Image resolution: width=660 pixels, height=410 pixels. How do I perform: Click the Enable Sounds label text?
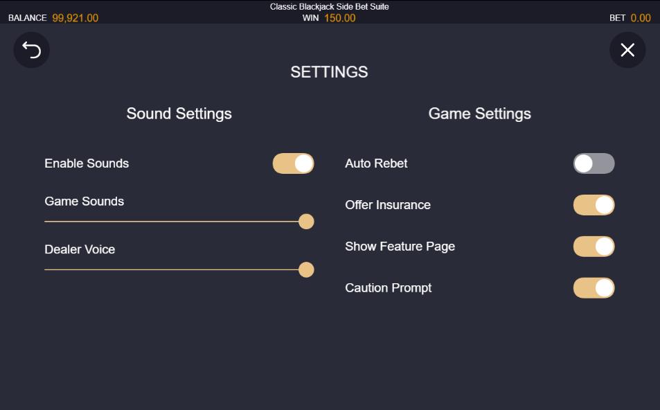pos(87,163)
